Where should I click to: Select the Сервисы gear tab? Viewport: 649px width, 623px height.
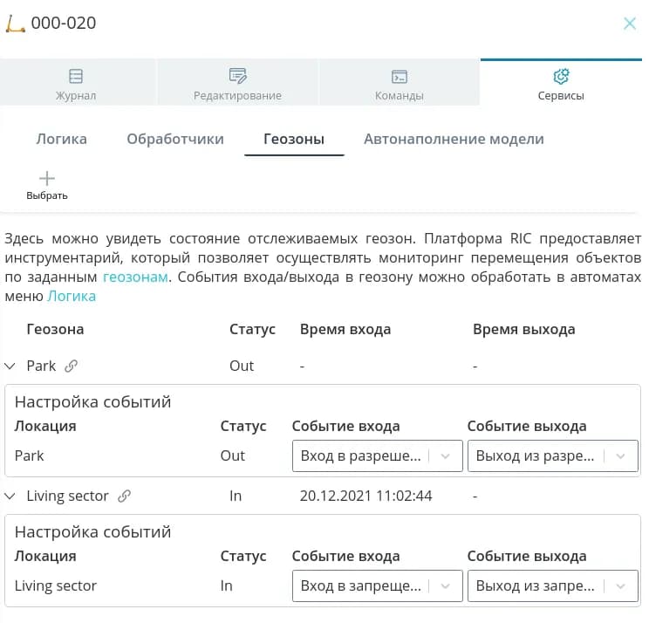pos(561,84)
